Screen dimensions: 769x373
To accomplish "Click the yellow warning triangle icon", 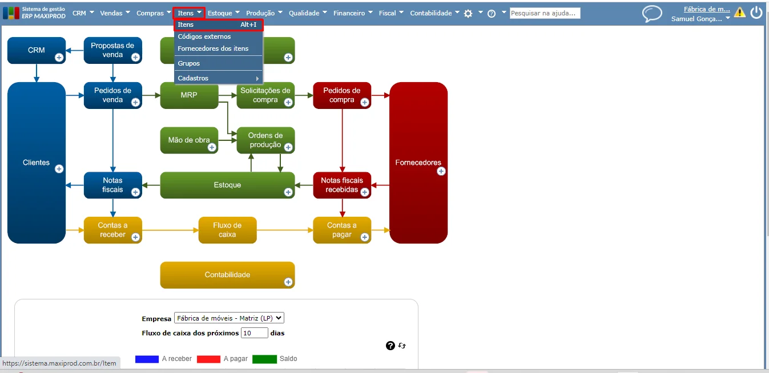I will tap(740, 12).
